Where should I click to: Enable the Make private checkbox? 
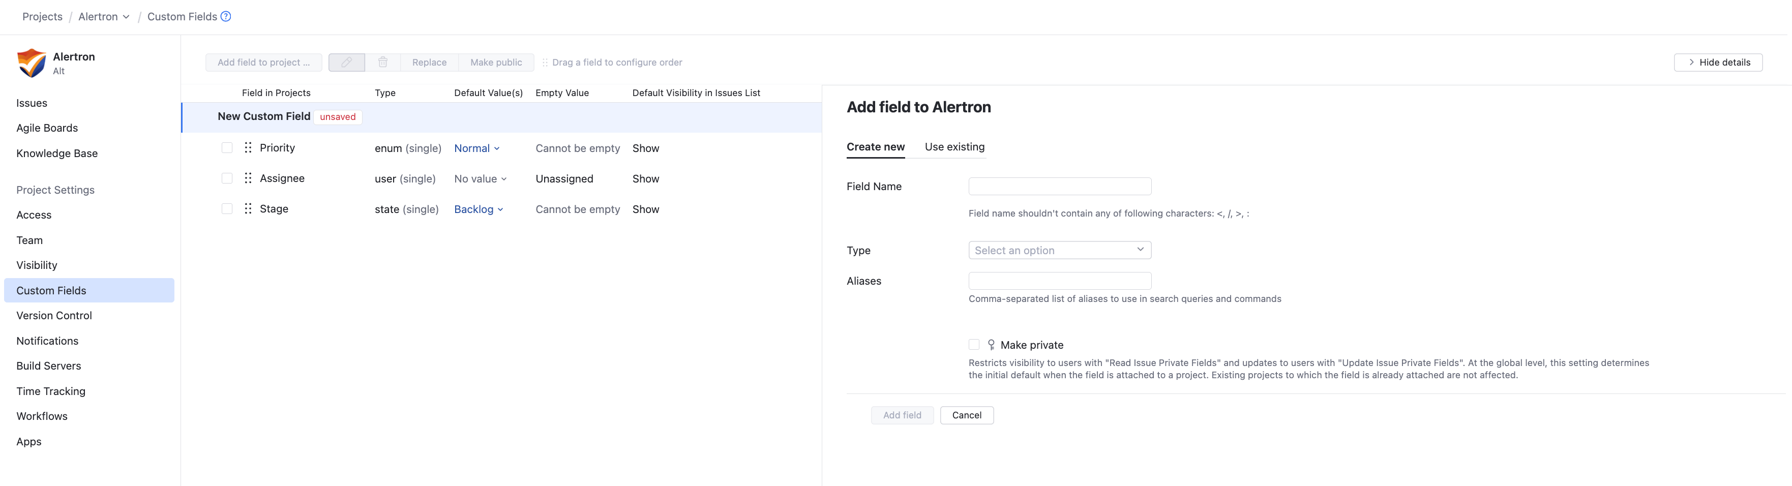(974, 345)
